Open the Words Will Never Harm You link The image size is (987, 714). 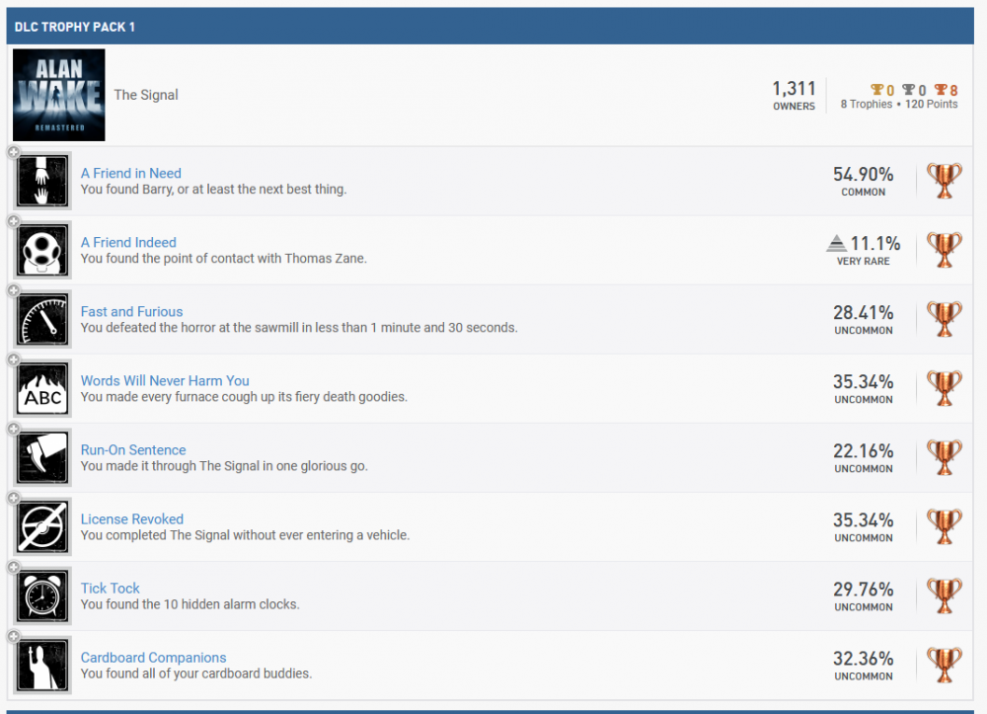pyautogui.click(x=164, y=380)
